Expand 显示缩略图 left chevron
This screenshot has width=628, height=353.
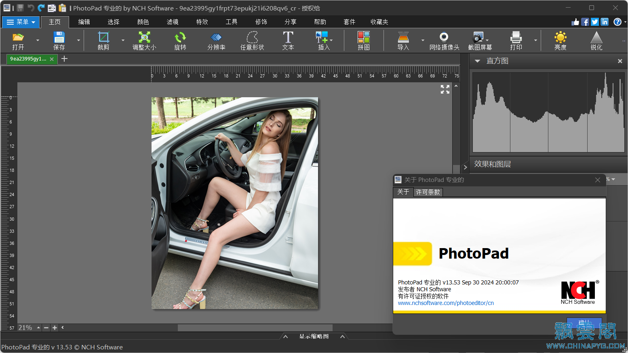click(285, 336)
